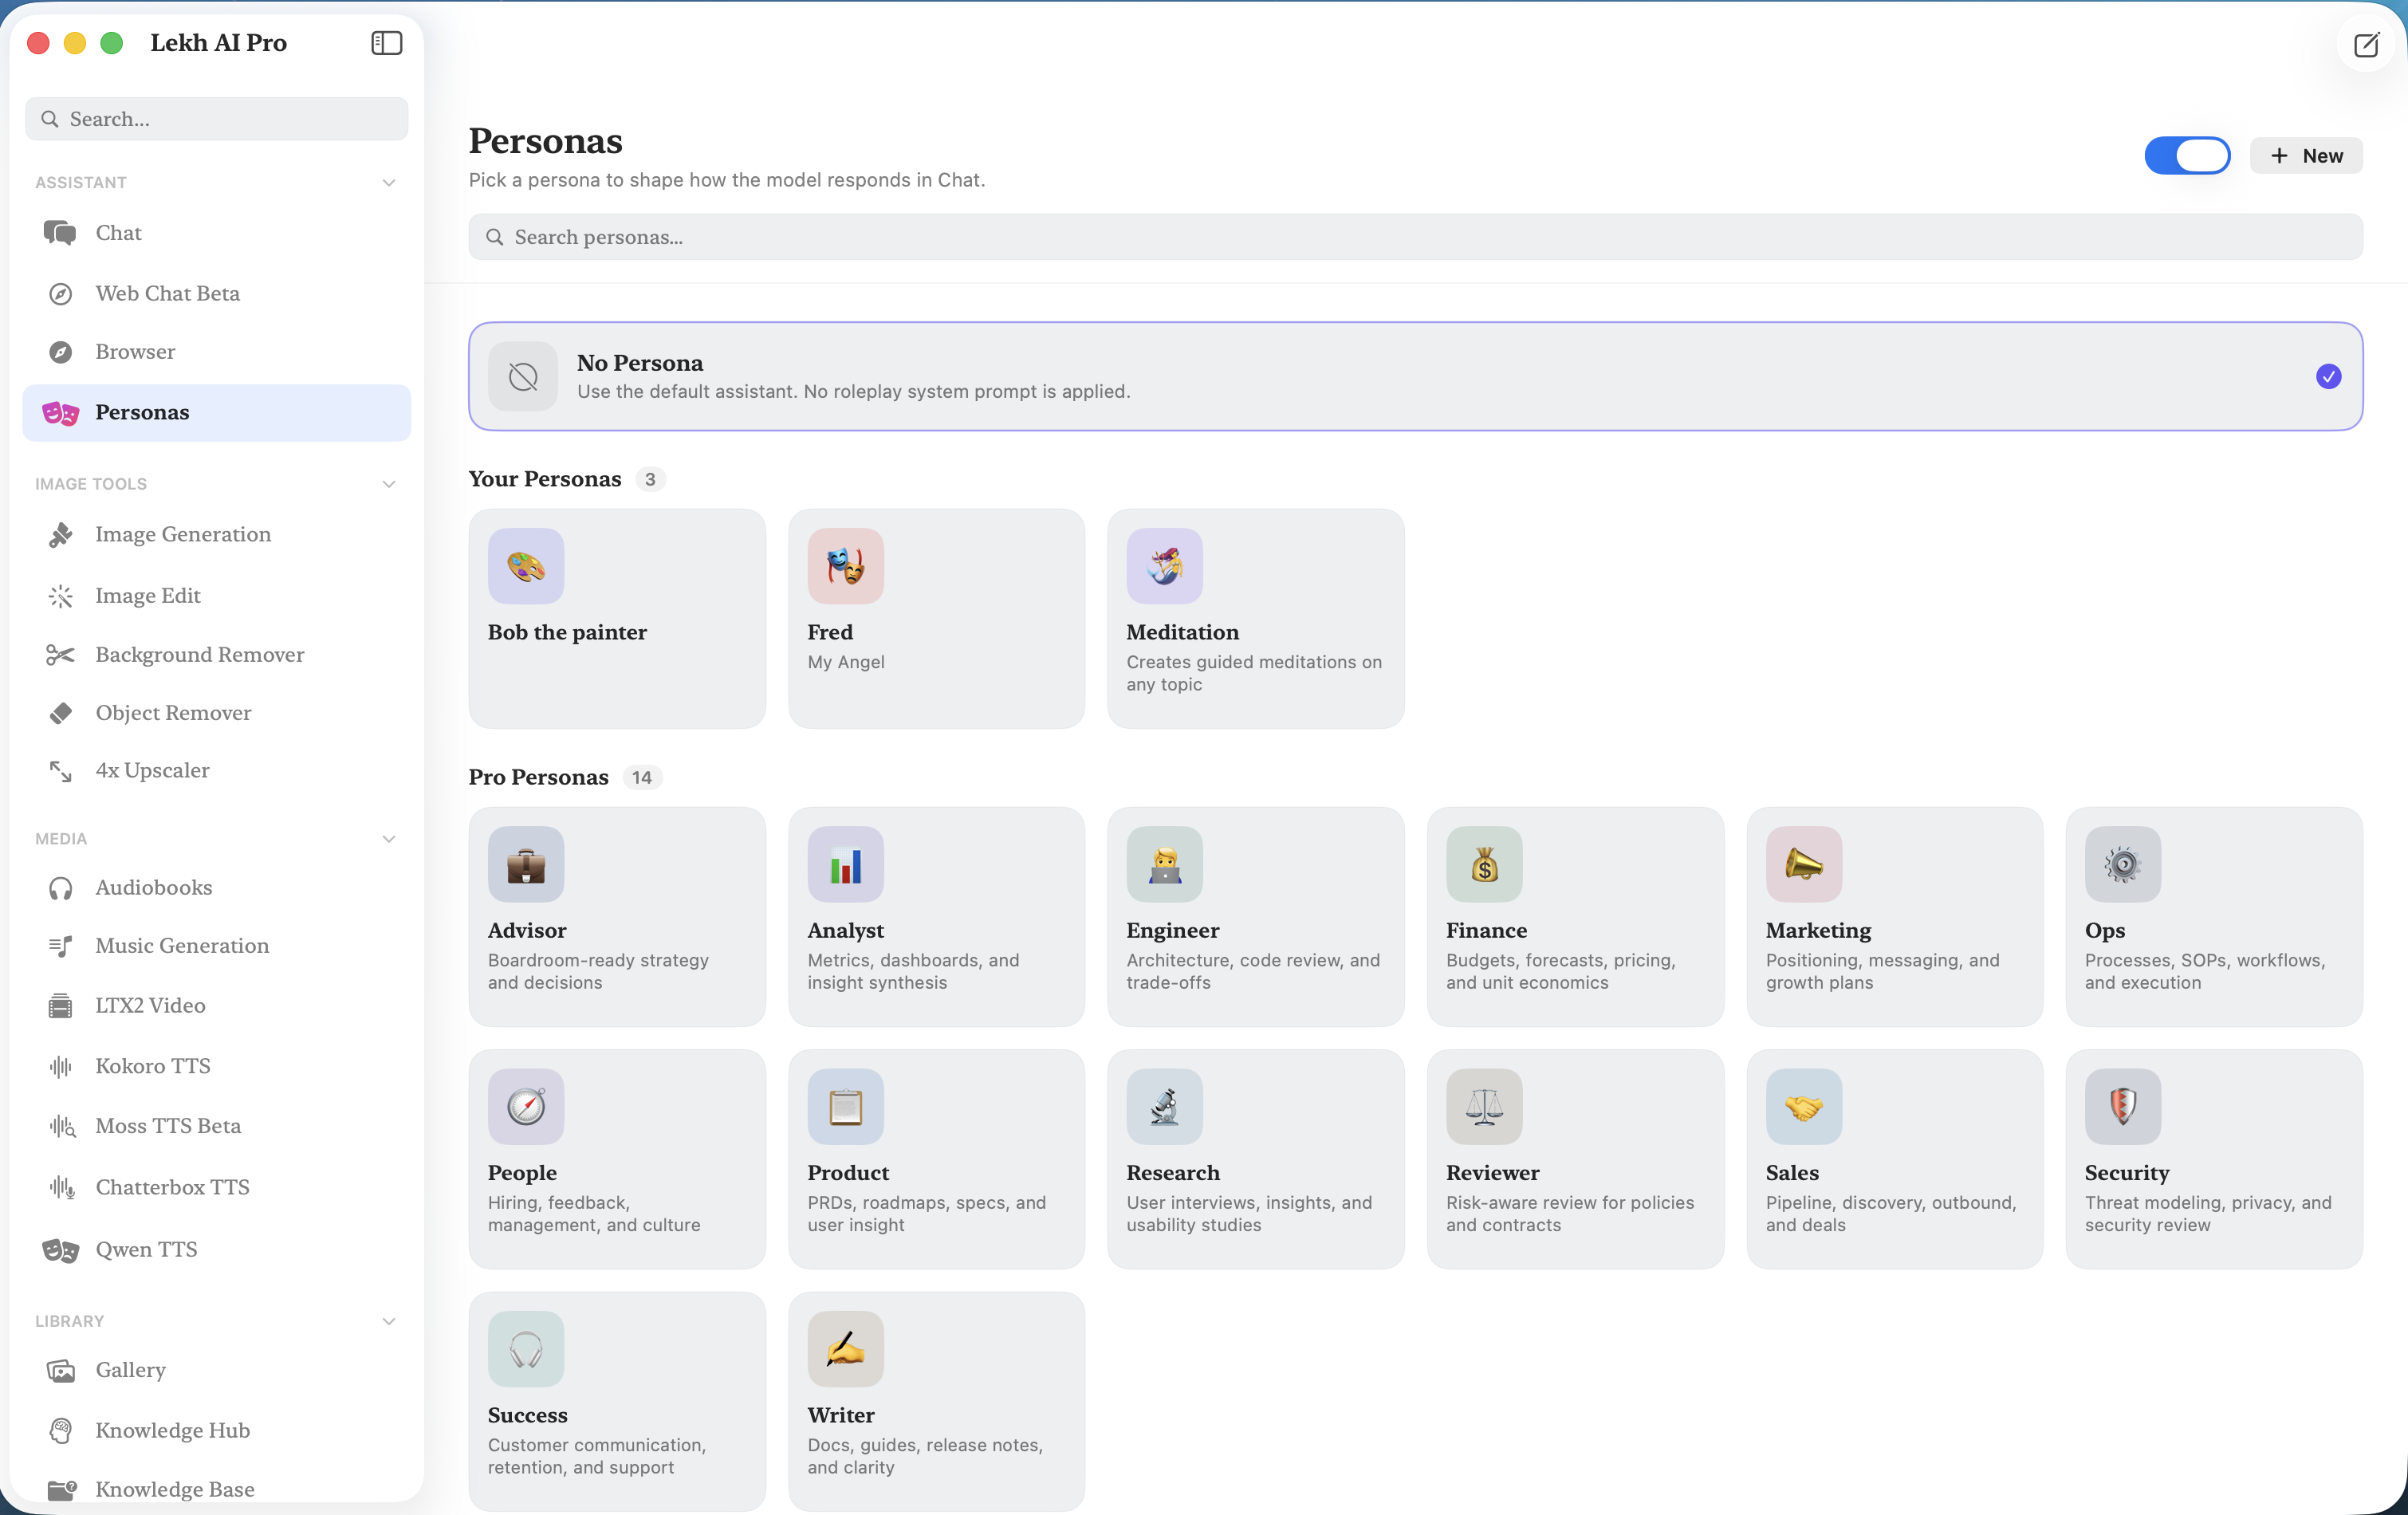Open the Browser page
The height and width of the screenshot is (1515, 2408).
[216, 352]
